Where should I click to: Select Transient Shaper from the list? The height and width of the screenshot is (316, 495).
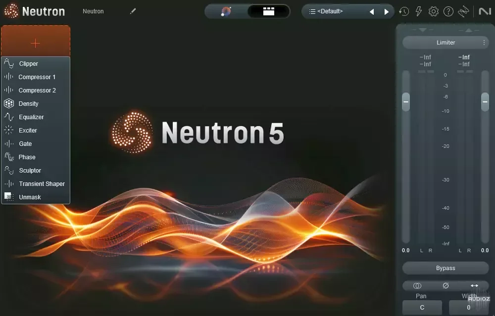(x=35, y=183)
